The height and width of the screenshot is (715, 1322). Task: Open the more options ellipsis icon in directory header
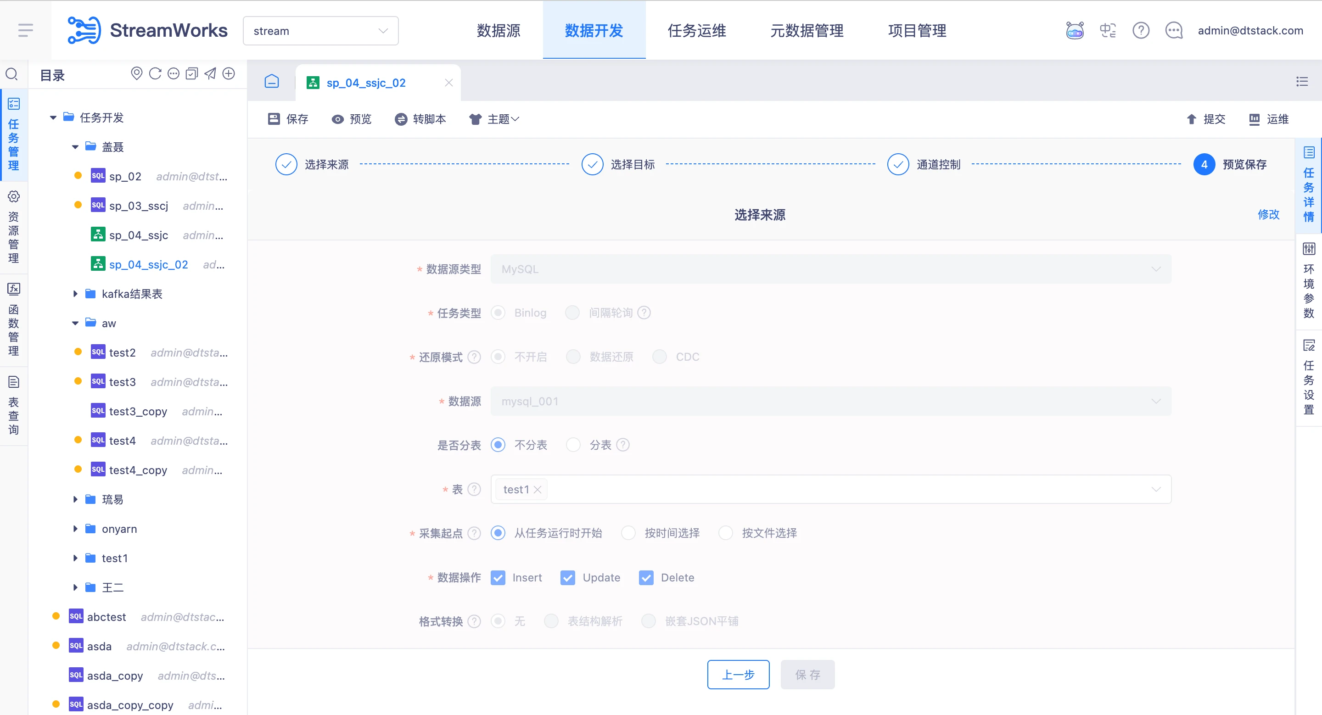coord(174,74)
